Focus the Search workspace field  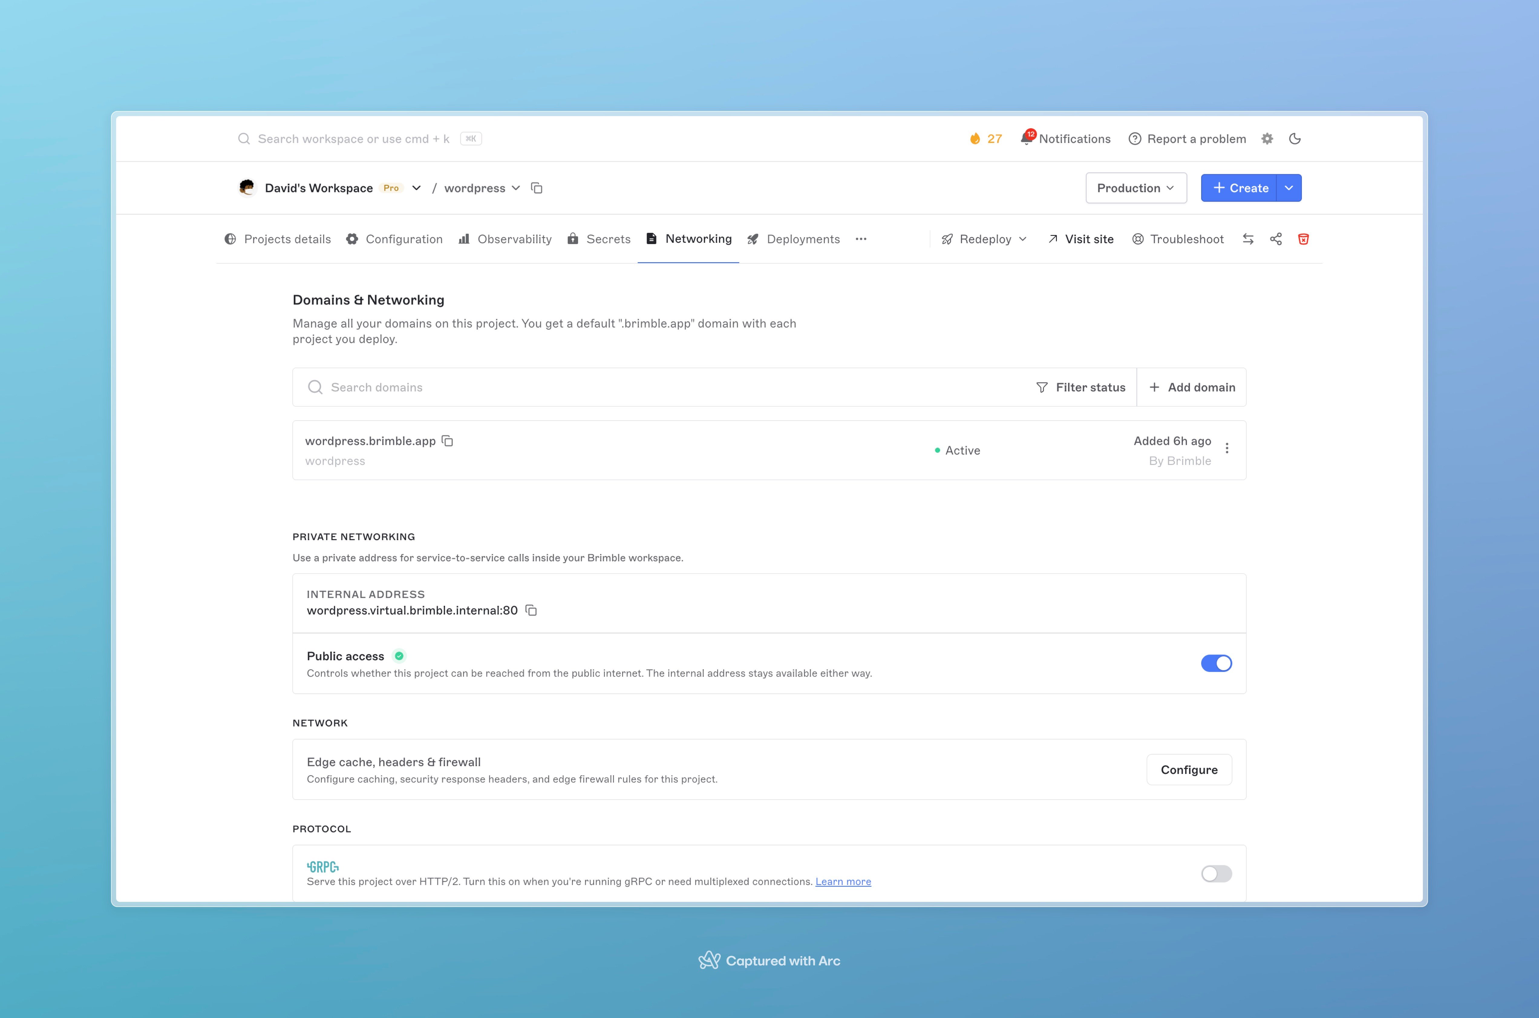click(360, 139)
